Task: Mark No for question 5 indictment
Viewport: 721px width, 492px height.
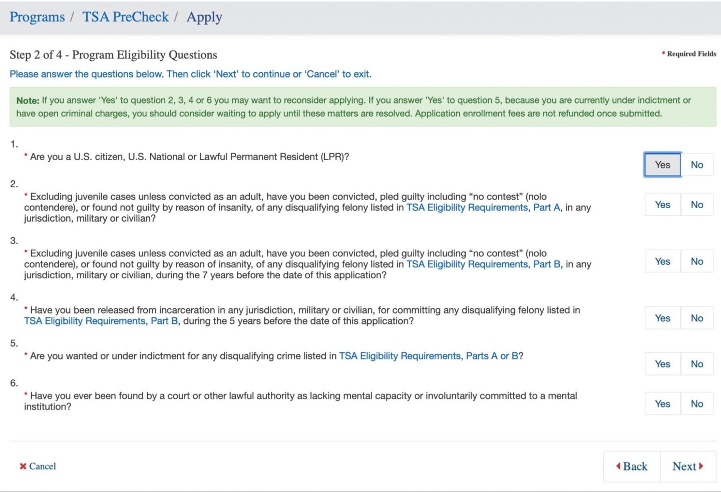Action: tap(696, 364)
